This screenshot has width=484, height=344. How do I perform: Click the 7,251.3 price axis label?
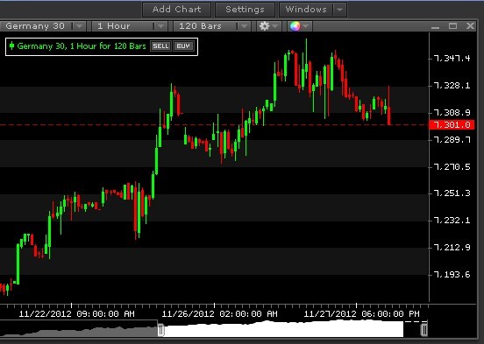pyautogui.click(x=452, y=193)
